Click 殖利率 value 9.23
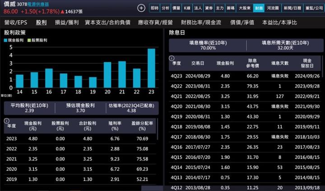Image resolution: width=325 pixels, height=191 pixels. (115, 159)
